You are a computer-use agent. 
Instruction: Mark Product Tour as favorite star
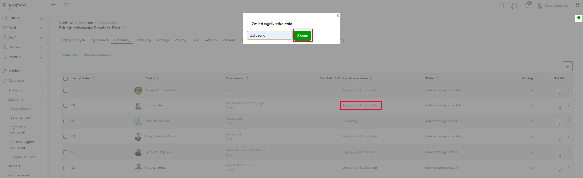[x=124, y=28]
